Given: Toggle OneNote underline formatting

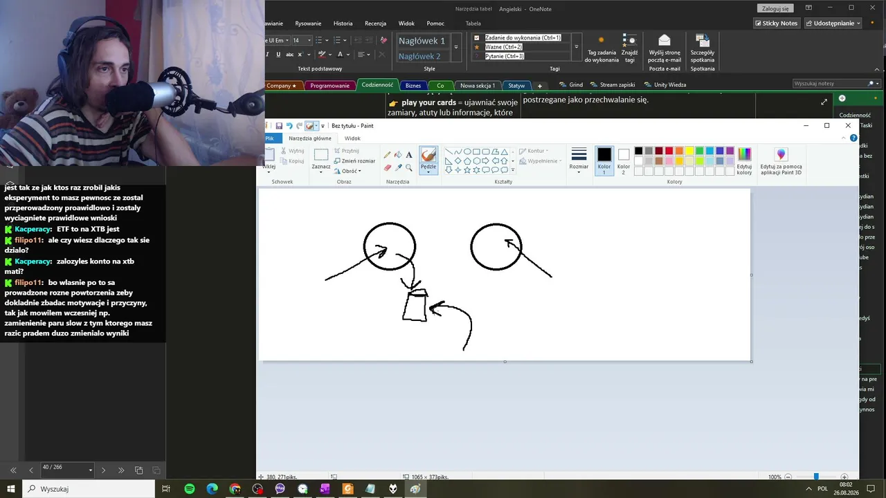Looking at the screenshot, I should click(x=278, y=55).
